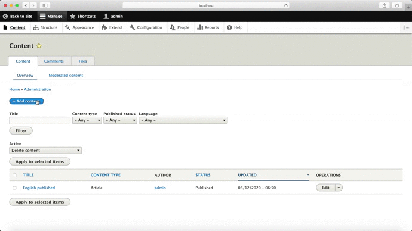Sort by the Updated column header text
Image resolution: width=412 pixels, height=231 pixels.
point(247,175)
